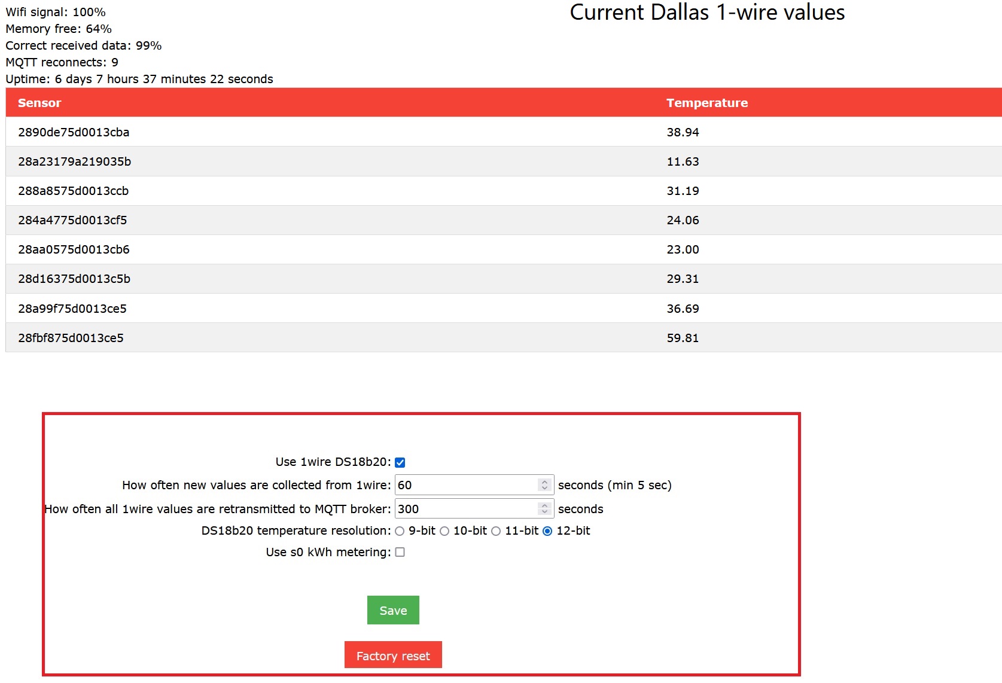Click the Temperature column header

pos(707,103)
